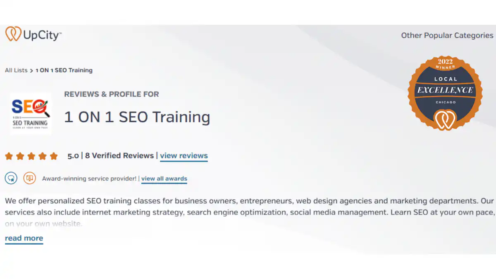Click the first star of the rating

coord(9,156)
